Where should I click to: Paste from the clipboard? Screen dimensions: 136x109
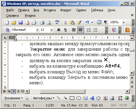[x=72, y=22]
